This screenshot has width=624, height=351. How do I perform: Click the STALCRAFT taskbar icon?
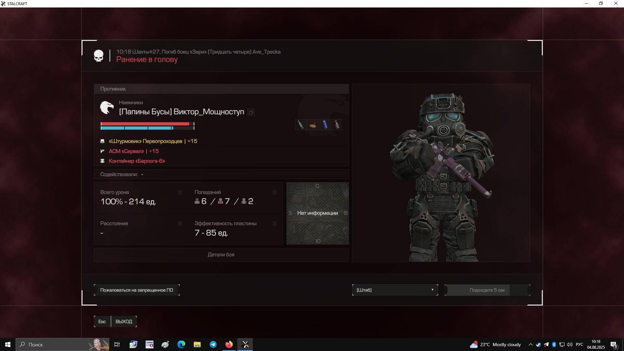(x=245, y=344)
